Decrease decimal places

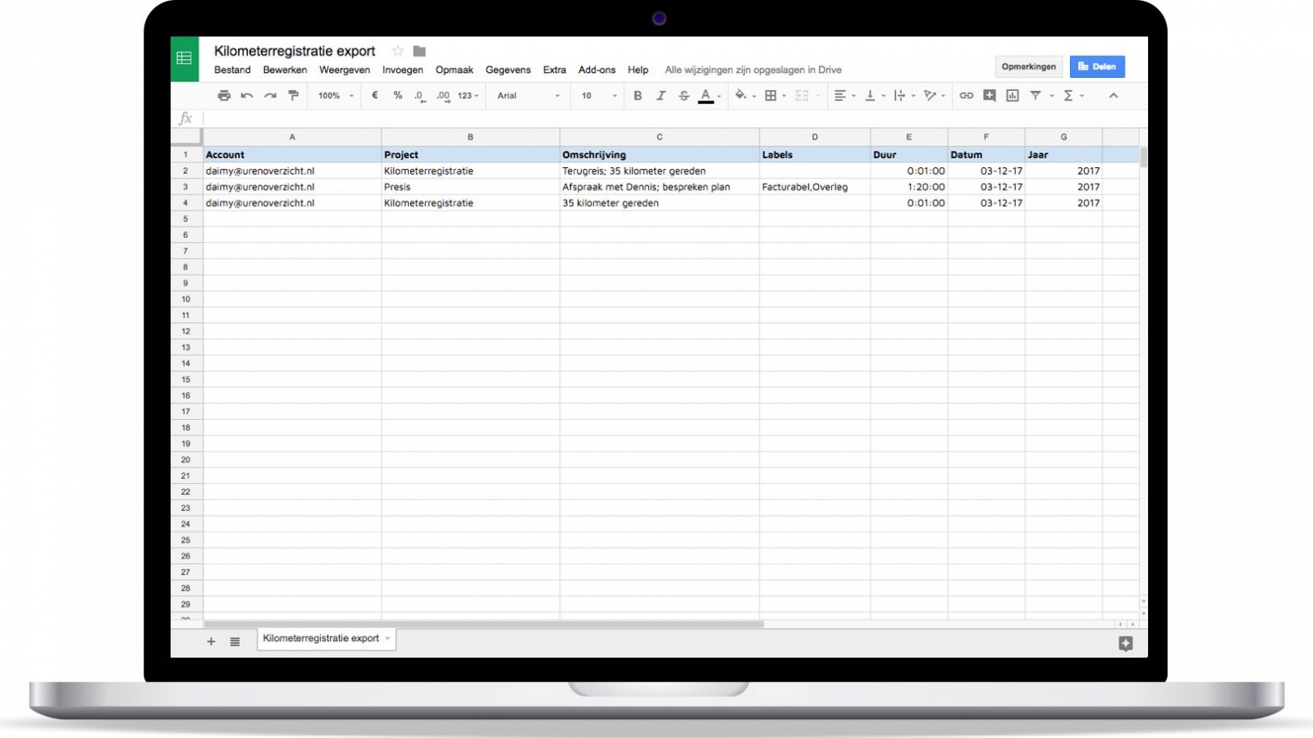(420, 96)
